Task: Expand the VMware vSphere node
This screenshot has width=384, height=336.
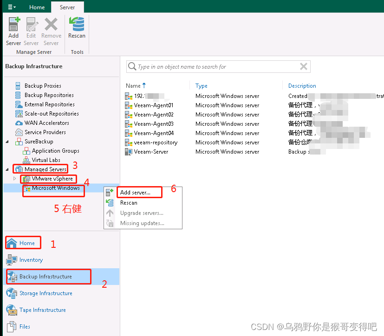Action: (14, 179)
